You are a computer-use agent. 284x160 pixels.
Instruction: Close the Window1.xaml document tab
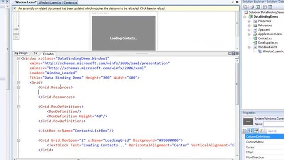tap(237, 2)
